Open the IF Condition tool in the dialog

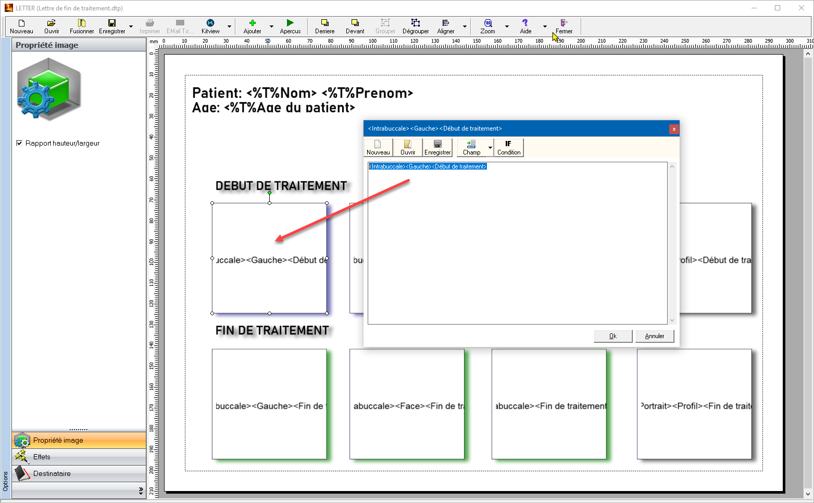point(508,147)
